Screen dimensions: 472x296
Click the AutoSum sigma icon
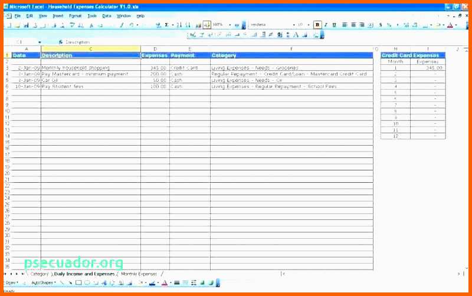tap(166, 25)
